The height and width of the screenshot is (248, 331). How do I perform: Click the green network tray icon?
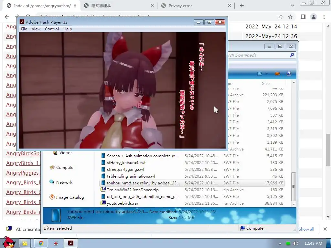288,243
